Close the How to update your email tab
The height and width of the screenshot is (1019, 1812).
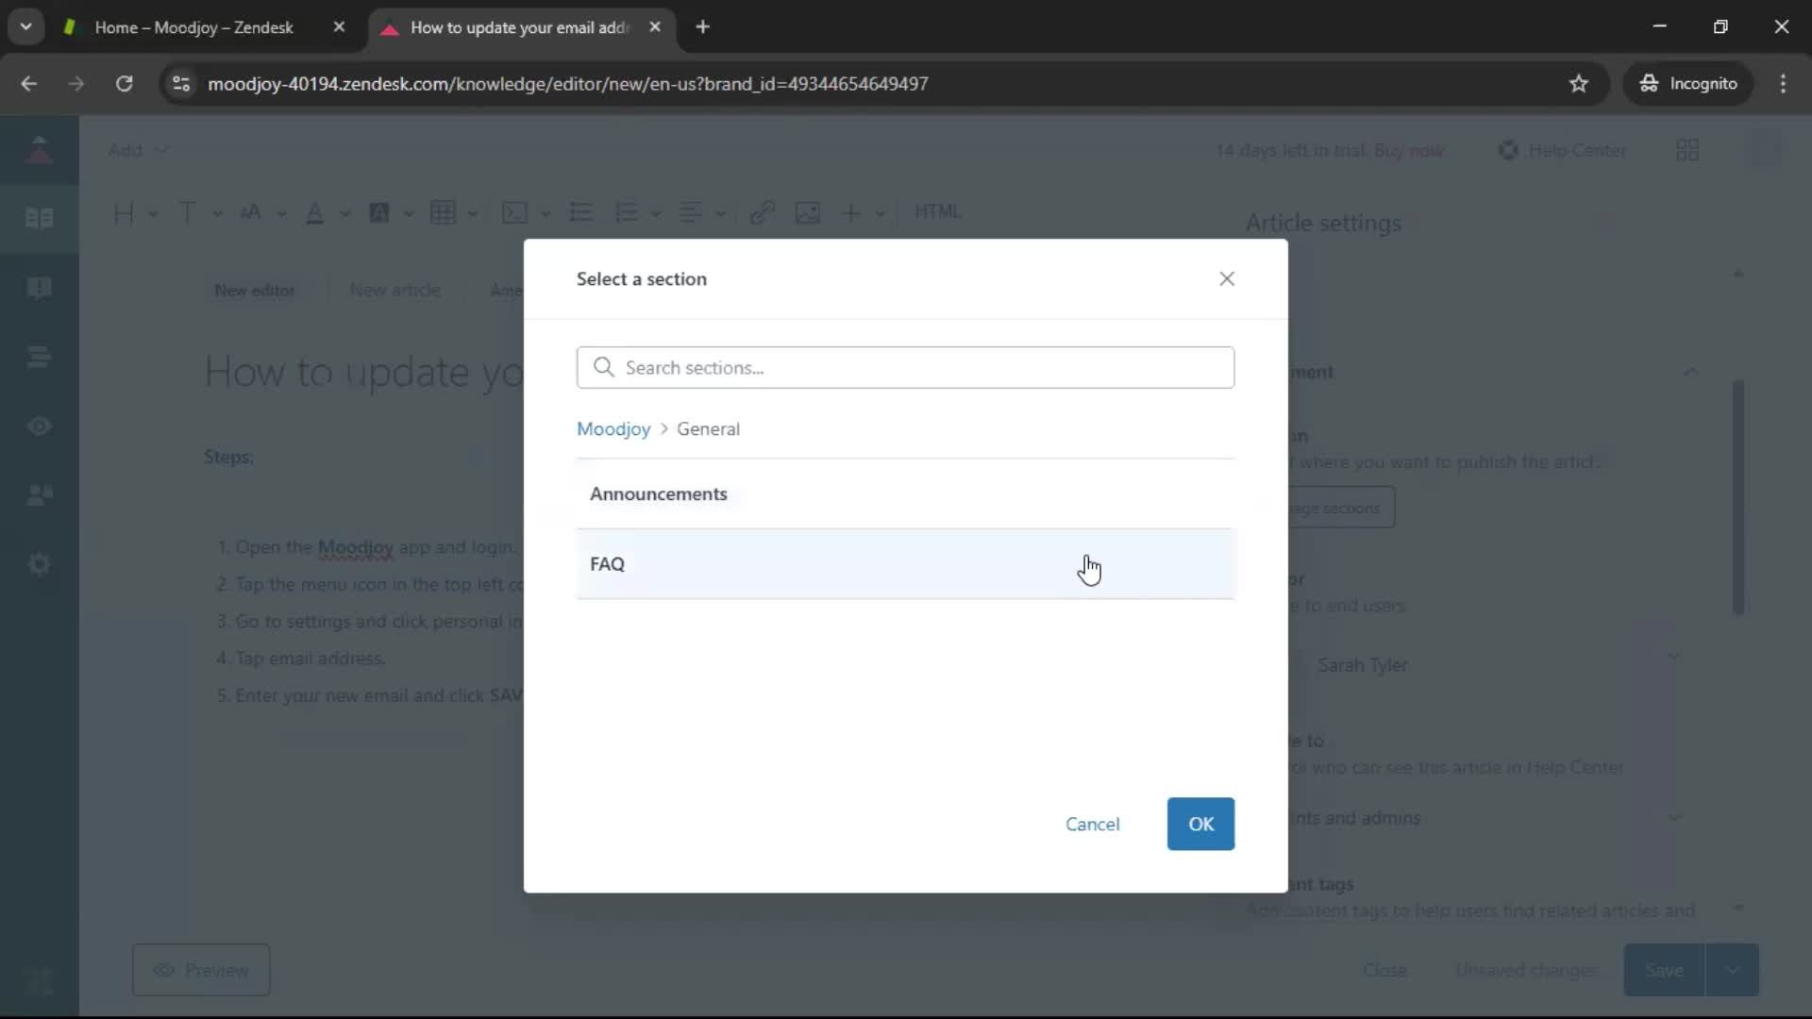click(x=655, y=27)
